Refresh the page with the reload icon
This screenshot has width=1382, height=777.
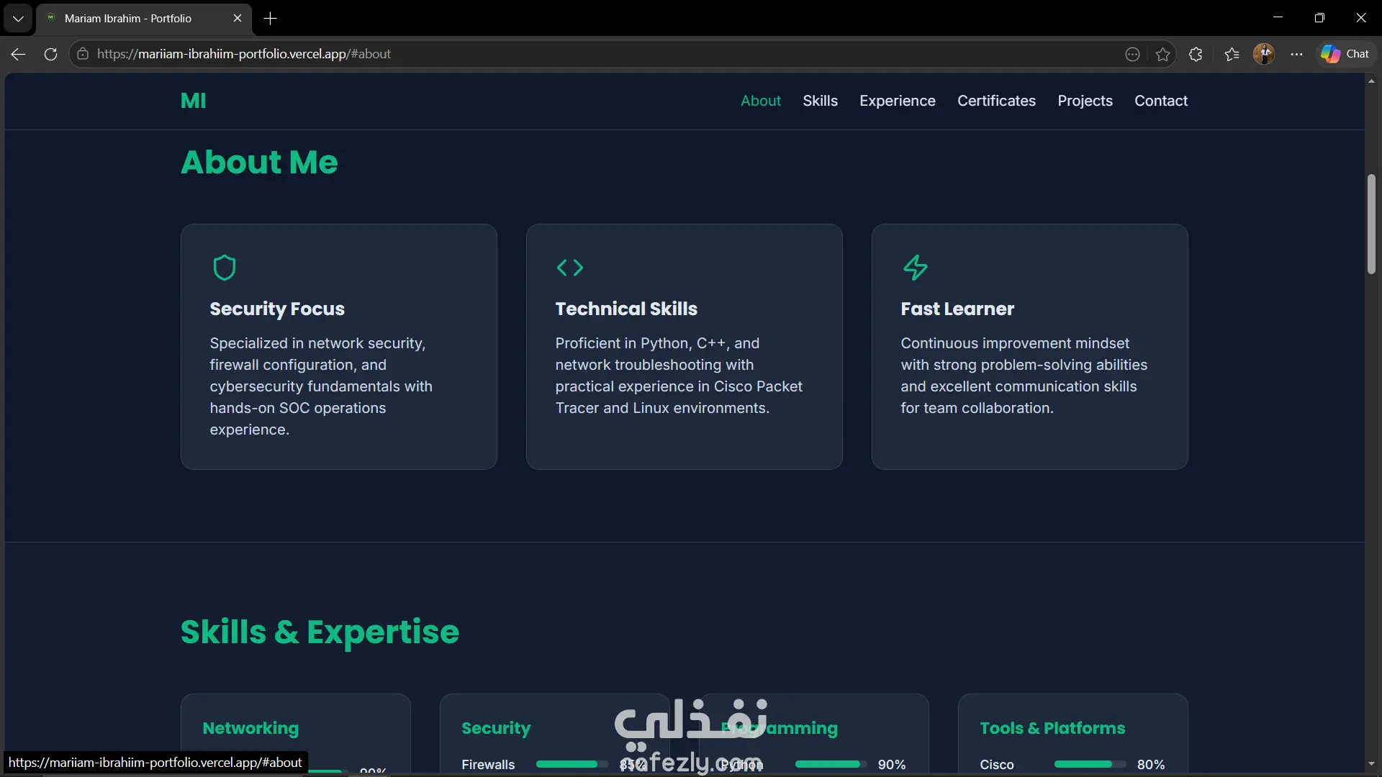tap(50, 54)
